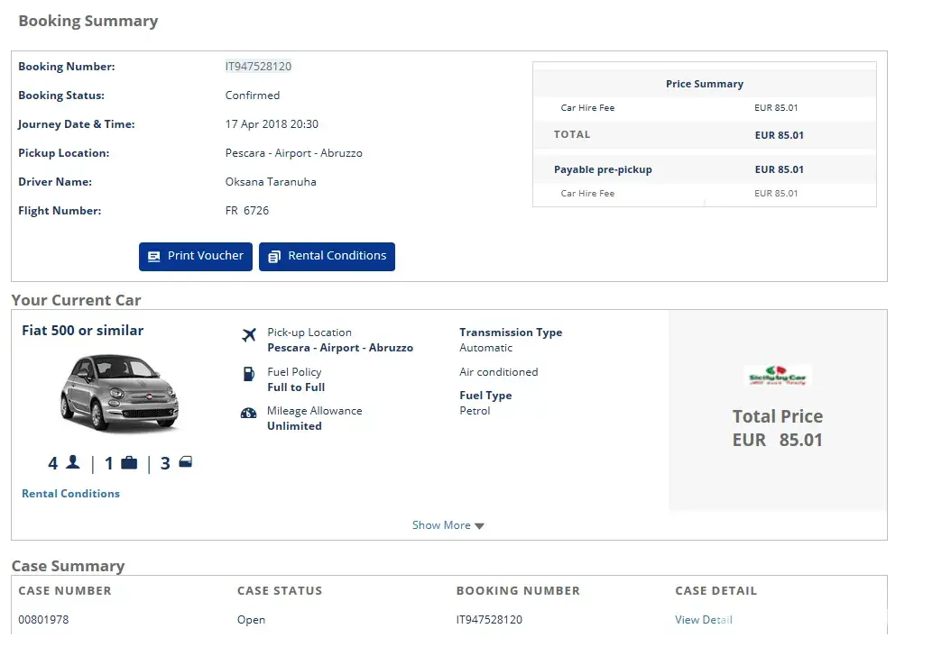Click the Price Summary heading
951x665 pixels.
coord(704,84)
